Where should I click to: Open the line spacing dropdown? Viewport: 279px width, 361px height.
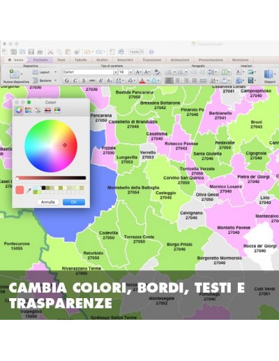(x=213, y=72)
